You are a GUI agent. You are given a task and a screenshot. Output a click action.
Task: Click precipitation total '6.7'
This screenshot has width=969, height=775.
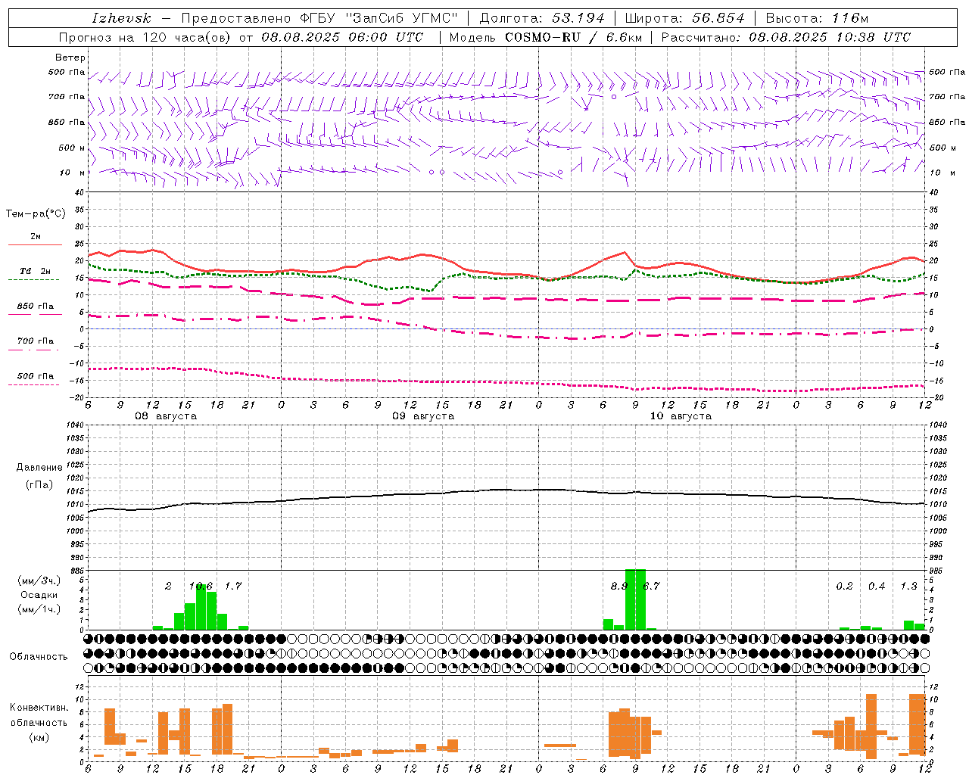tap(652, 586)
